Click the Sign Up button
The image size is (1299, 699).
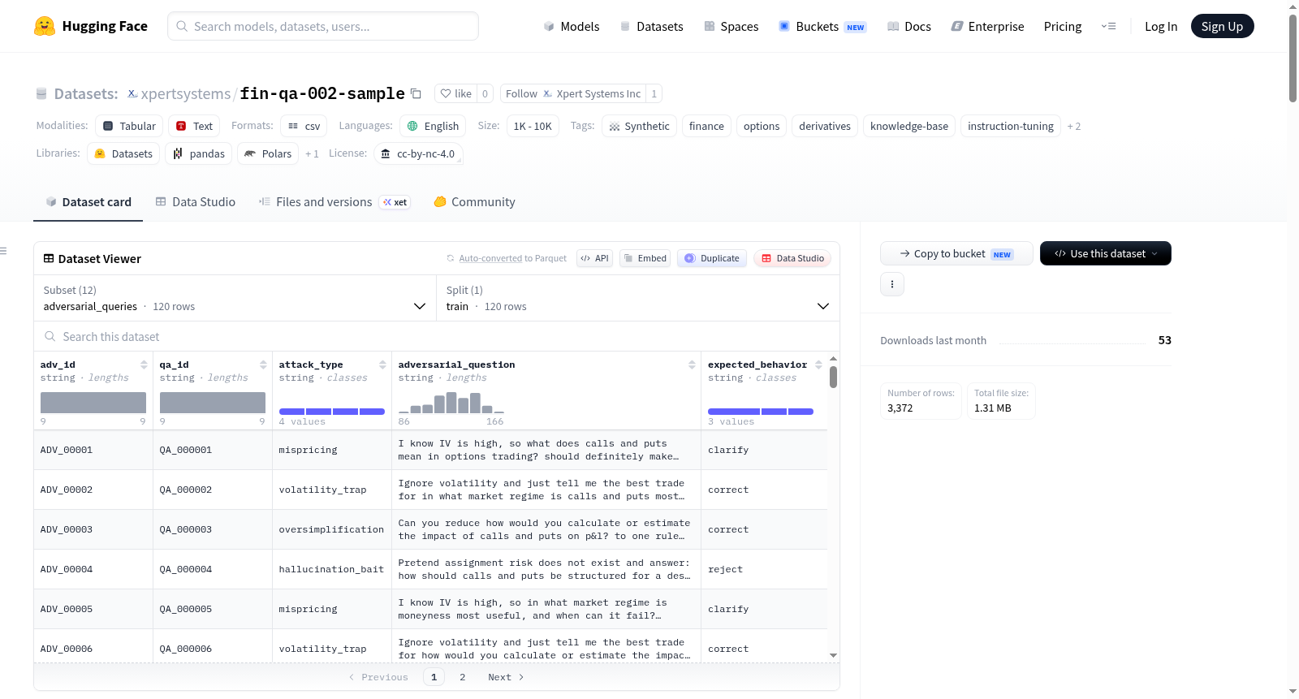(1222, 26)
